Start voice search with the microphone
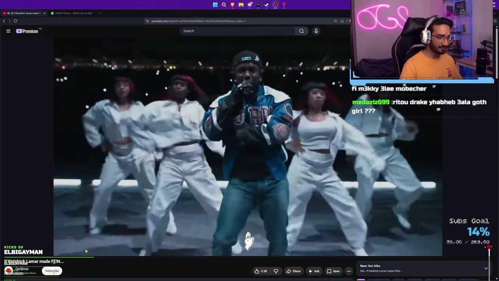 (x=316, y=31)
